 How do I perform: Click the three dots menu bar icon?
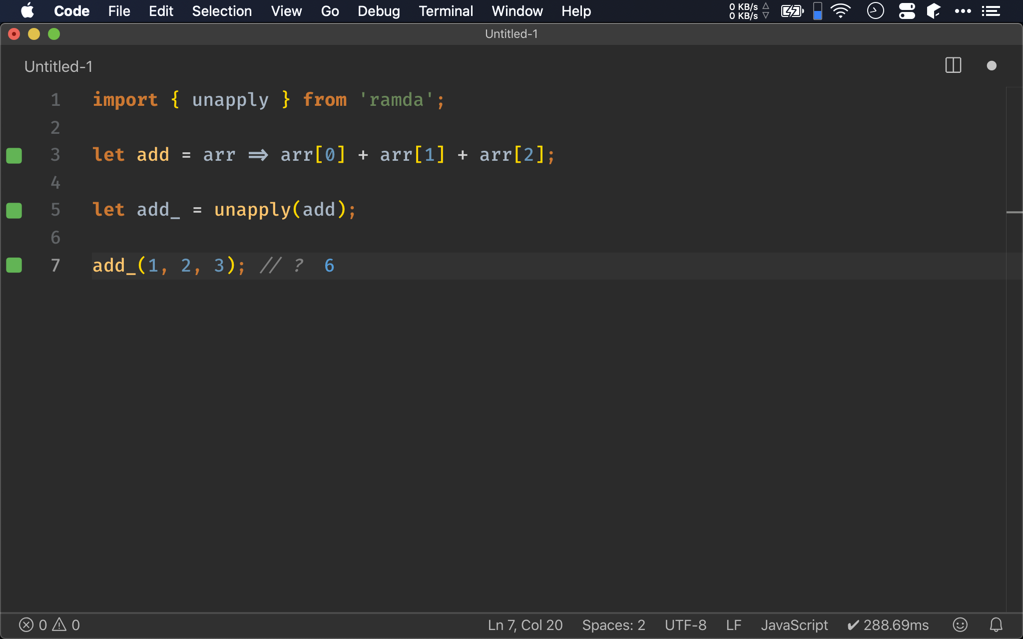pyautogui.click(x=963, y=11)
